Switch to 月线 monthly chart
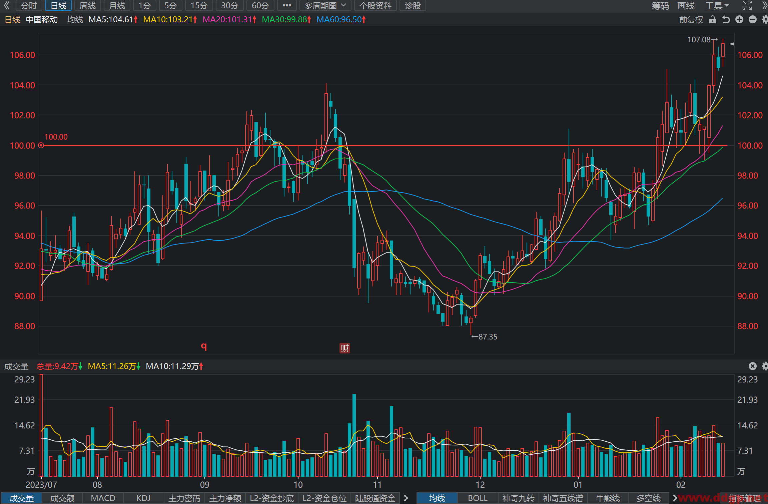Image resolution: width=768 pixels, height=504 pixels. (117, 5)
